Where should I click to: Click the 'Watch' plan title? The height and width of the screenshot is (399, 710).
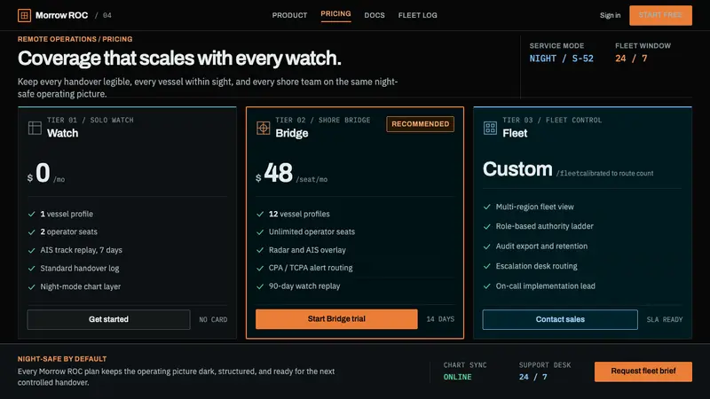pos(62,134)
